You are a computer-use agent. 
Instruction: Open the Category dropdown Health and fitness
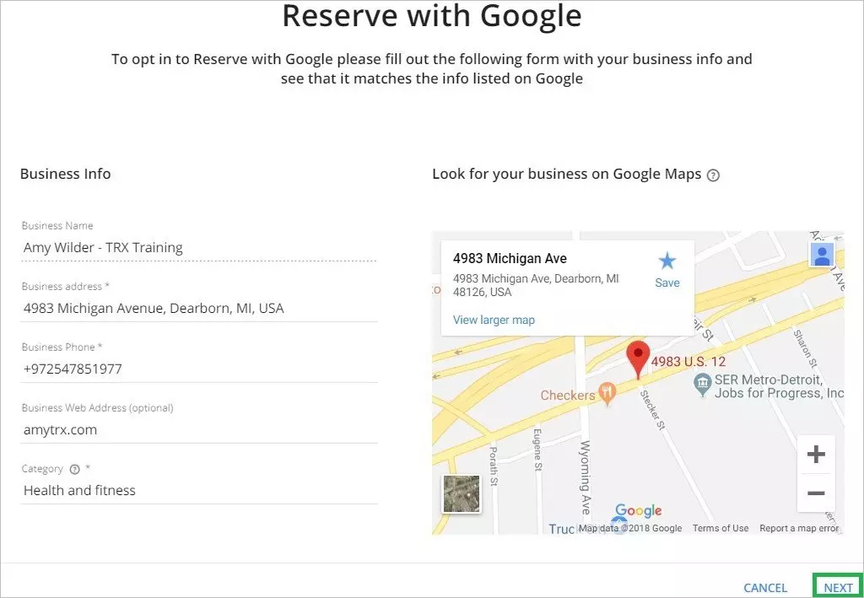point(199,491)
